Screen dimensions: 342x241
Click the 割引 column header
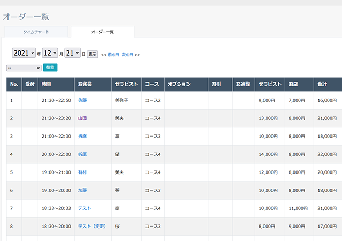click(220, 84)
